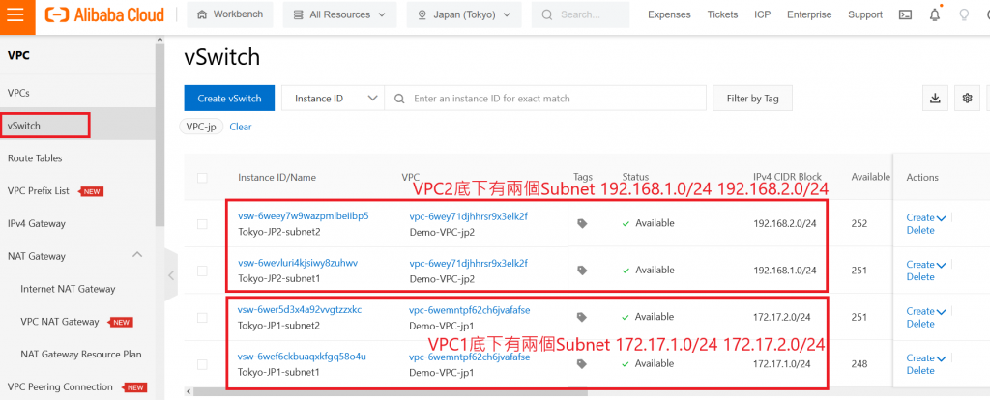Open vsw-6weey7w9wazpmlbeiibp5 instance link
The image size is (990, 400).
click(x=303, y=216)
